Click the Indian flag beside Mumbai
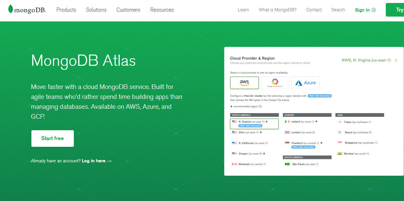 pos(339,154)
